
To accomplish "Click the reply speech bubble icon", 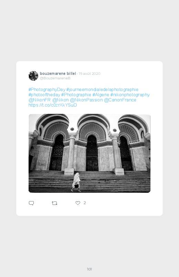I will pyautogui.click(x=31, y=203).
